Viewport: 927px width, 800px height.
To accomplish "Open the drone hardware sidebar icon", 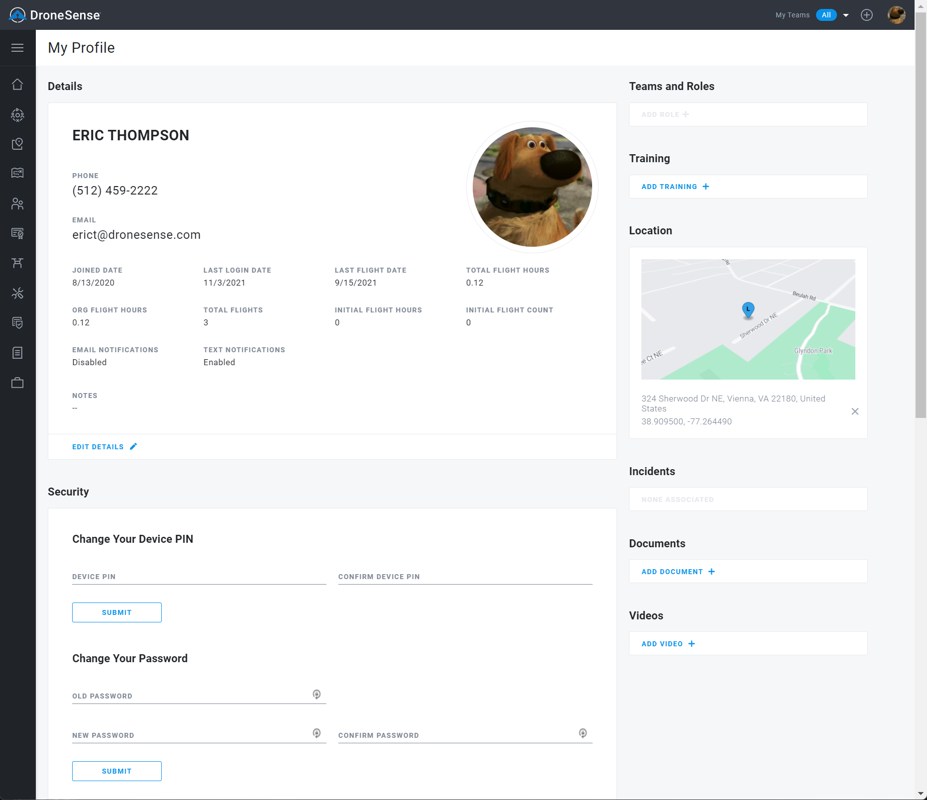I will pos(17,263).
